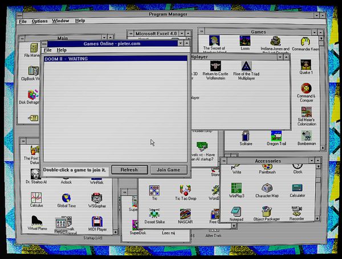
Task: Open the Global Time icon
Action: (x=66, y=198)
